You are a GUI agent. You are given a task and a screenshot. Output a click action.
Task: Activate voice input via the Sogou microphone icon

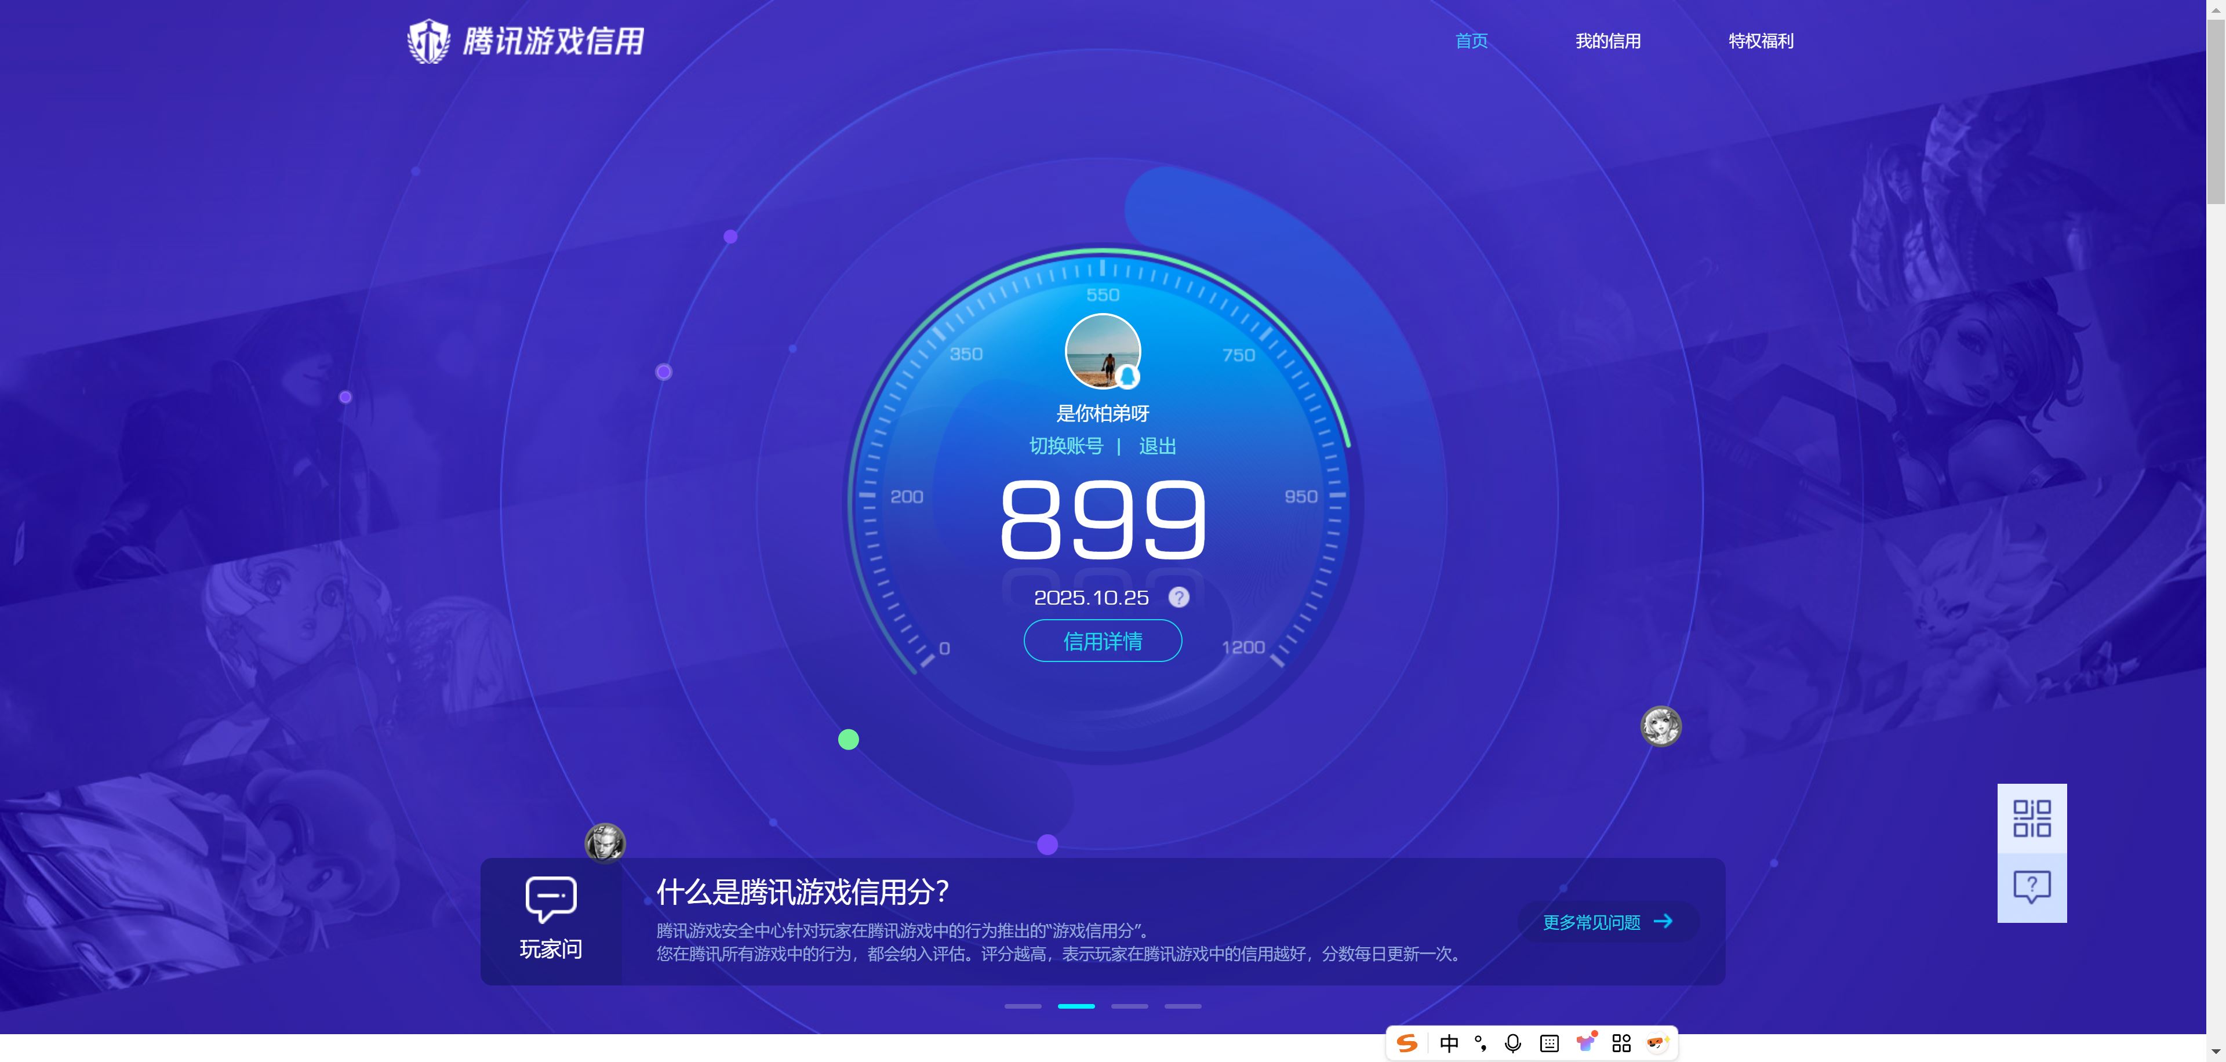[1512, 1043]
